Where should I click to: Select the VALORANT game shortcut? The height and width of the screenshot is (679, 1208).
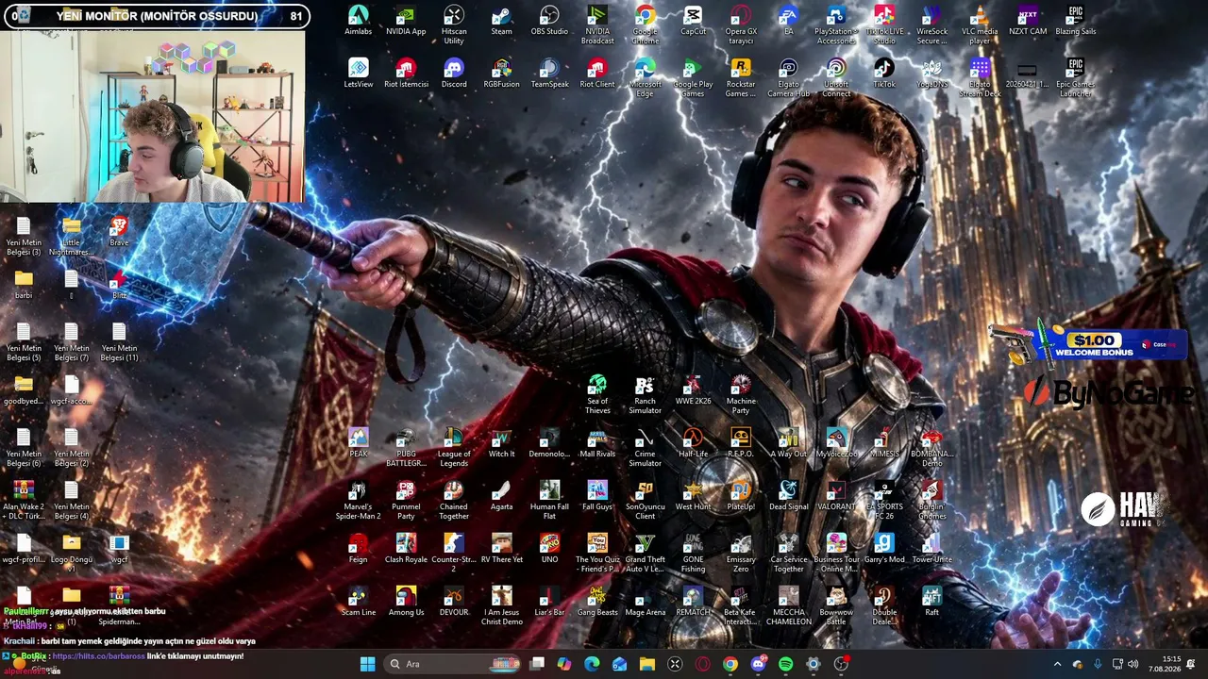[x=836, y=496]
